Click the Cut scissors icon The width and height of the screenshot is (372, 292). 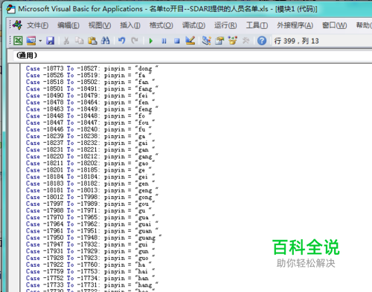66,40
